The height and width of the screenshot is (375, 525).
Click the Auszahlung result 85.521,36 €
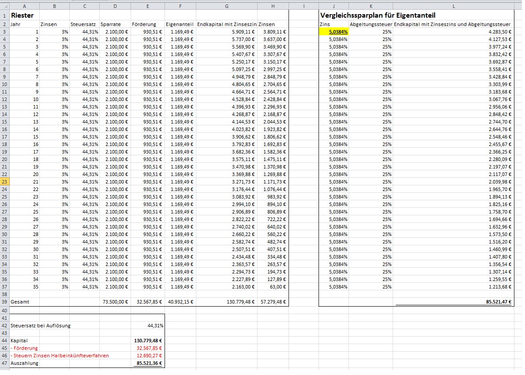coord(148,363)
